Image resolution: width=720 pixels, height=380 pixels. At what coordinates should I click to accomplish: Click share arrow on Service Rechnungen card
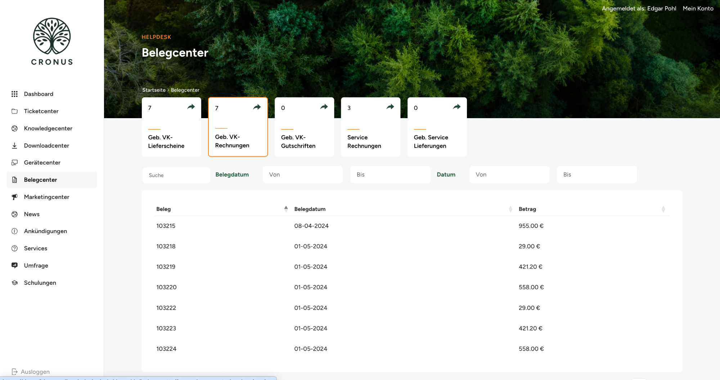[390, 107]
